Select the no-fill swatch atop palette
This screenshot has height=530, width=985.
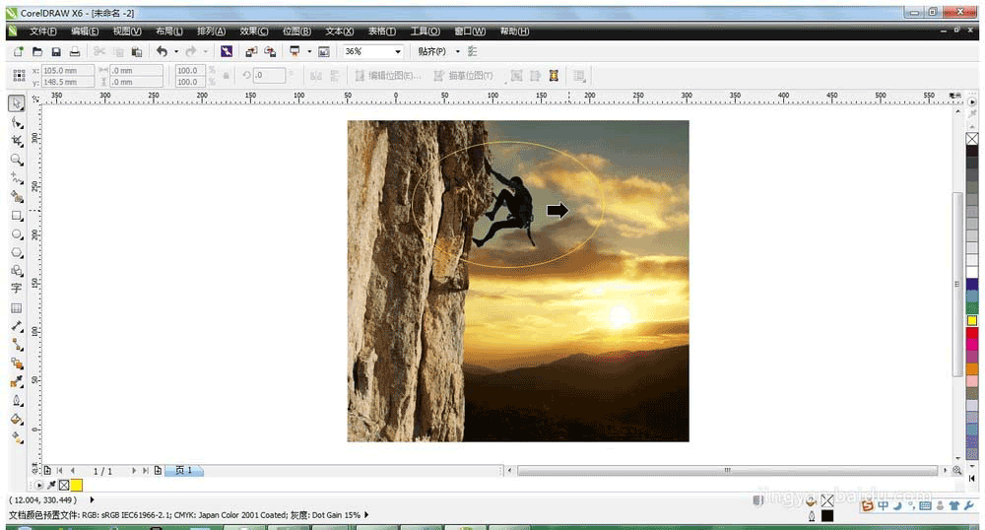972,139
